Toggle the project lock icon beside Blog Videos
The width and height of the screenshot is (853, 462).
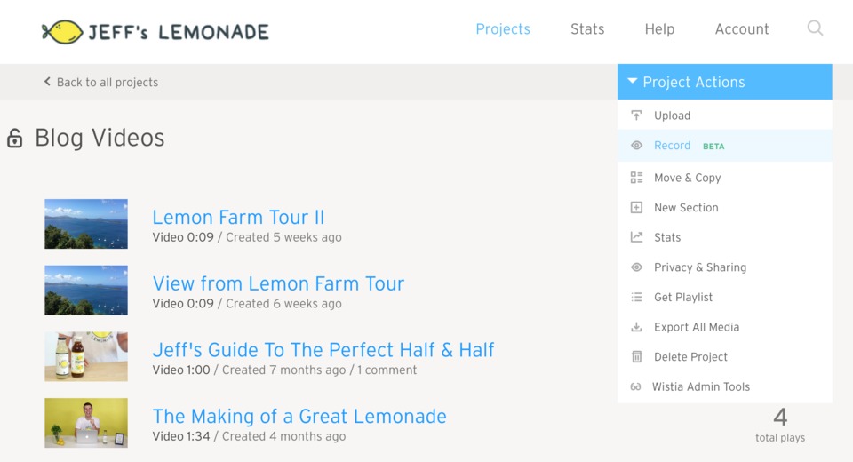pos(14,139)
